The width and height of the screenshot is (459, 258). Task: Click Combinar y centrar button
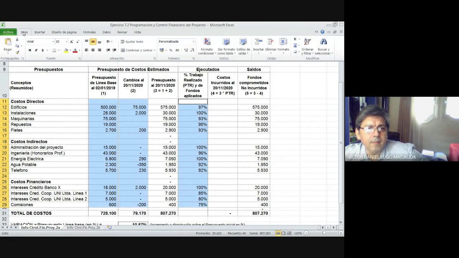pos(137,50)
